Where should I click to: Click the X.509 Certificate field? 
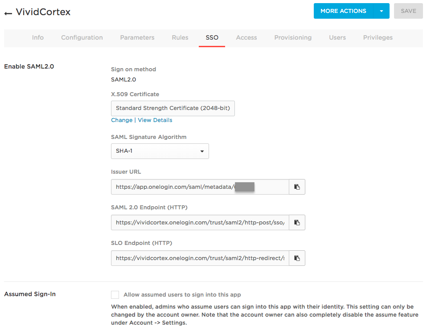tap(173, 108)
